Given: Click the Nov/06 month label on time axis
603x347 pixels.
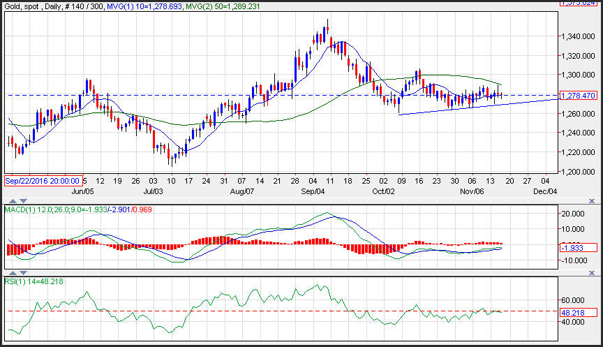Looking at the screenshot, I should tap(472, 191).
